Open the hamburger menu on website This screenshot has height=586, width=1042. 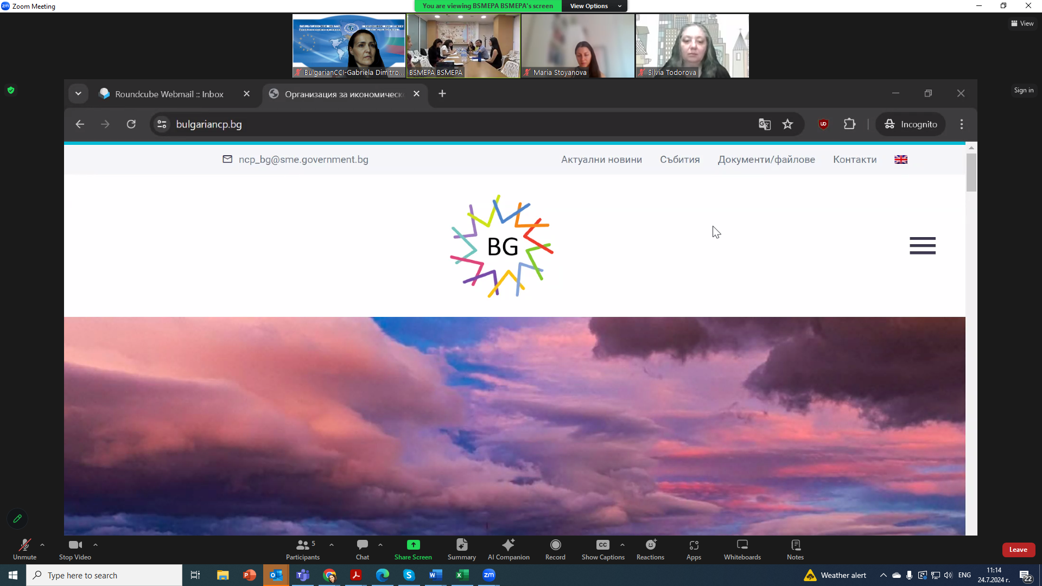[923, 246]
